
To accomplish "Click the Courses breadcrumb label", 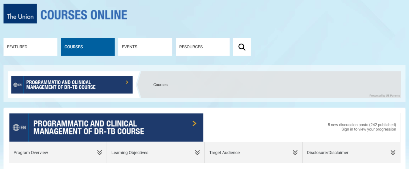I will pos(160,84).
